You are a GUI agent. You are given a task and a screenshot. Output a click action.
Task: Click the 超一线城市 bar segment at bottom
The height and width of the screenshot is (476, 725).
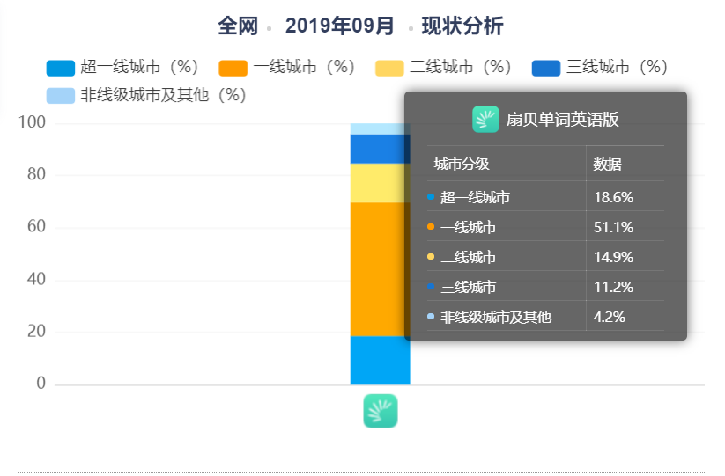[380, 360]
